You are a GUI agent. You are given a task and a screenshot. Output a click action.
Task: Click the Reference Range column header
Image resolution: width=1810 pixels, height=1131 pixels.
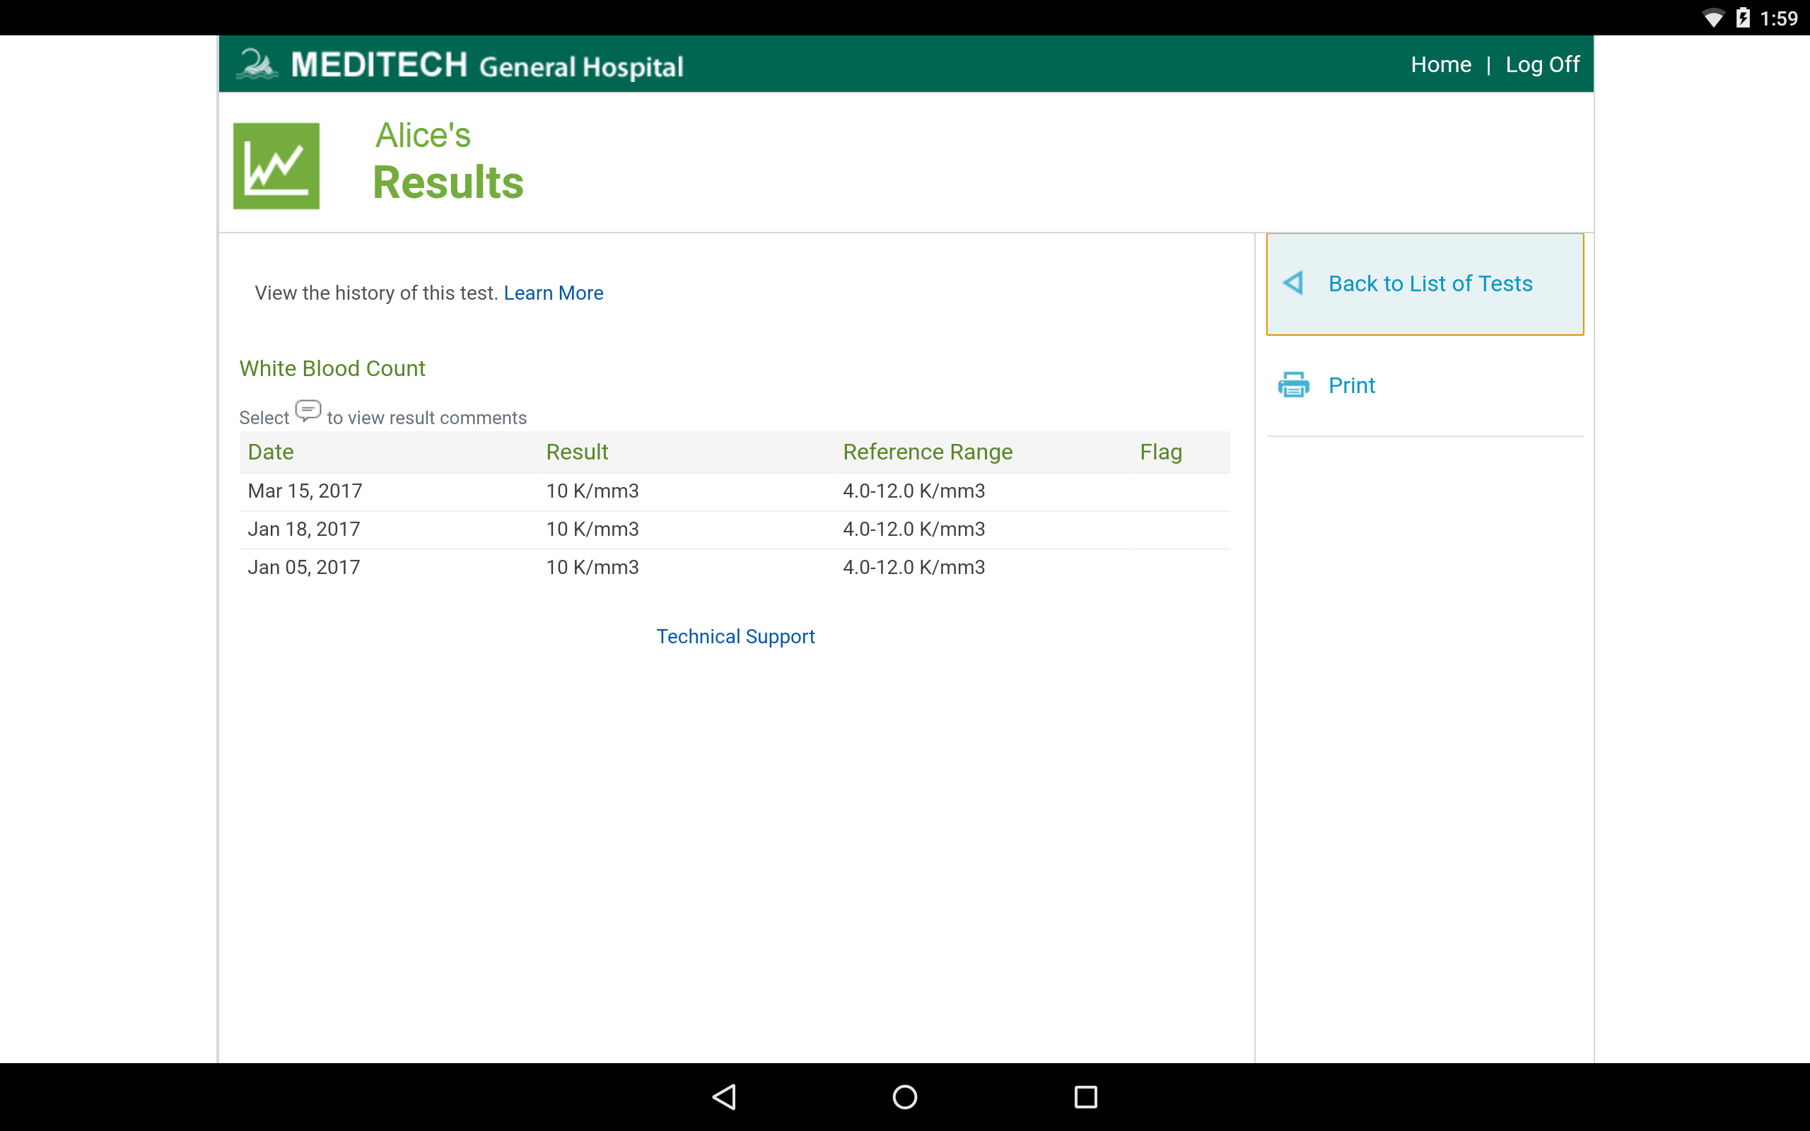[928, 452]
